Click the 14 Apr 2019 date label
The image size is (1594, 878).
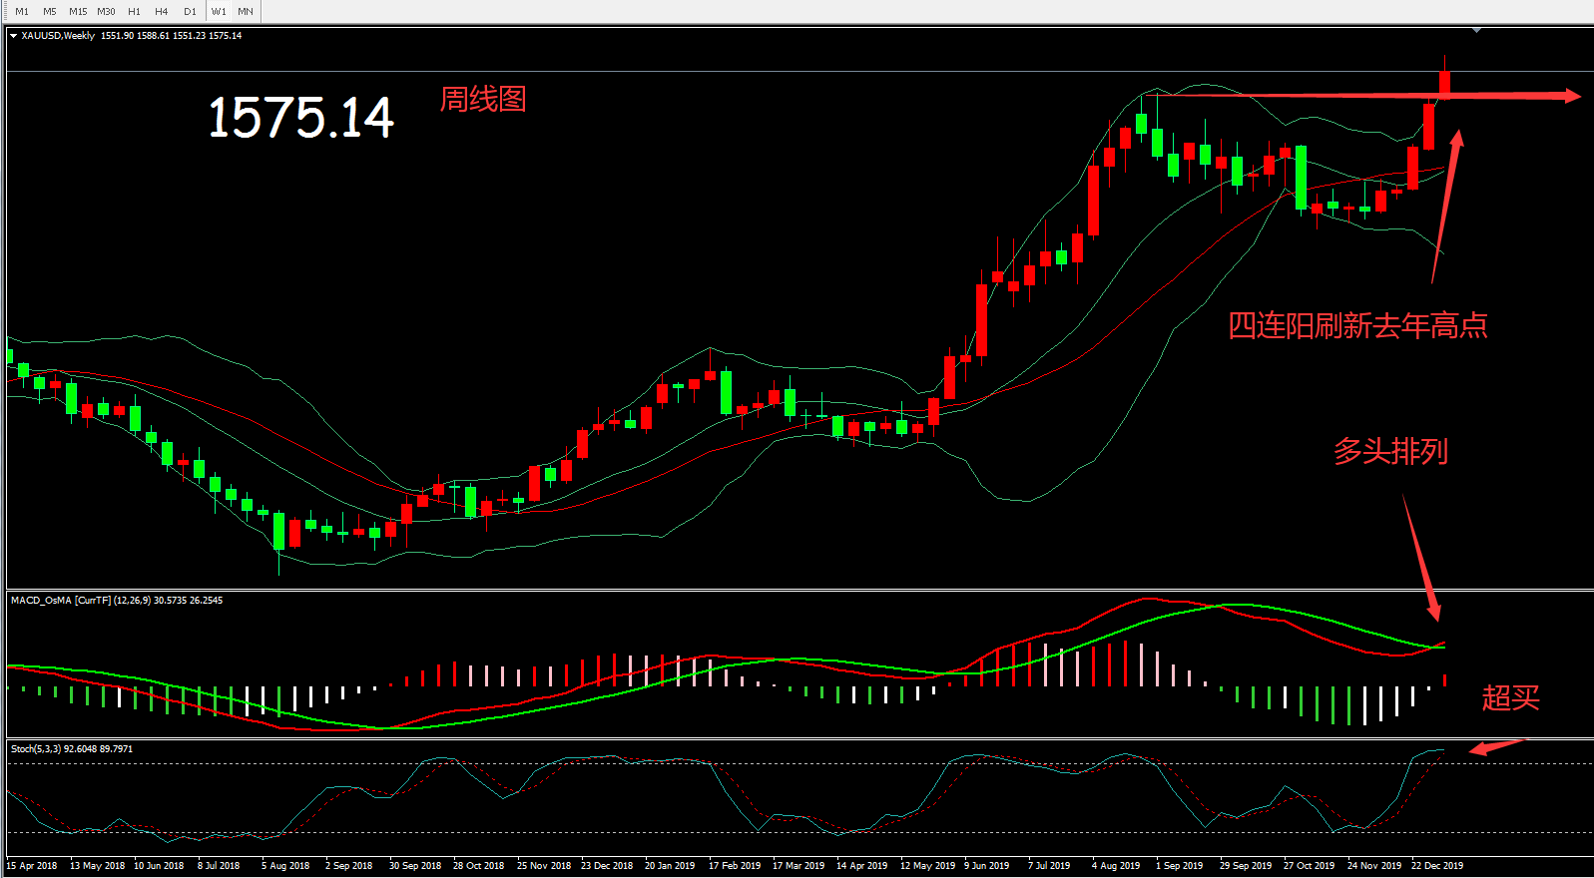862,866
